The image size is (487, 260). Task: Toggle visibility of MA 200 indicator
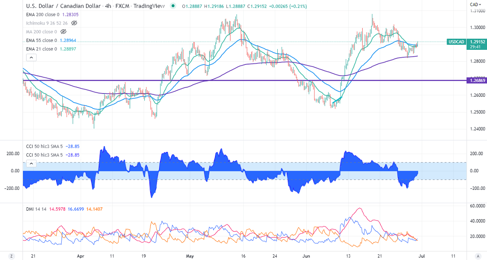pos(63,32)
